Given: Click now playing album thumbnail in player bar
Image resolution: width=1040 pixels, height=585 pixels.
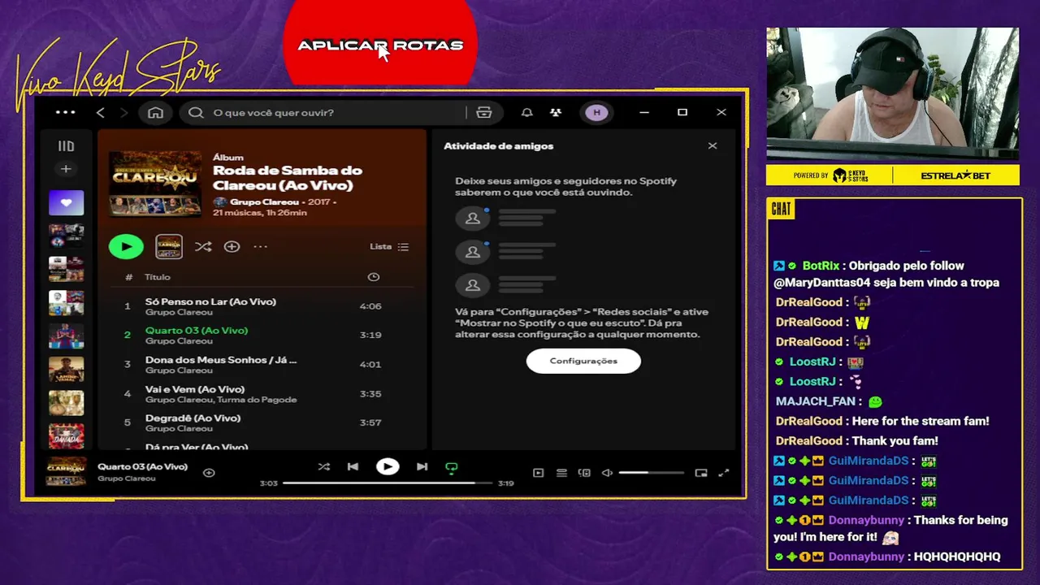Looking at the screenshot, I should coord(66,472).
